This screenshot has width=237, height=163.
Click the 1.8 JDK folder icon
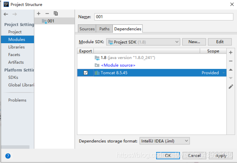point(97,58)
